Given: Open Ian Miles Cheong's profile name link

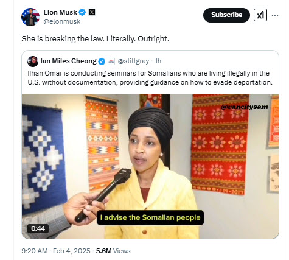Looking at the screenshot, I should pos(68,61).
